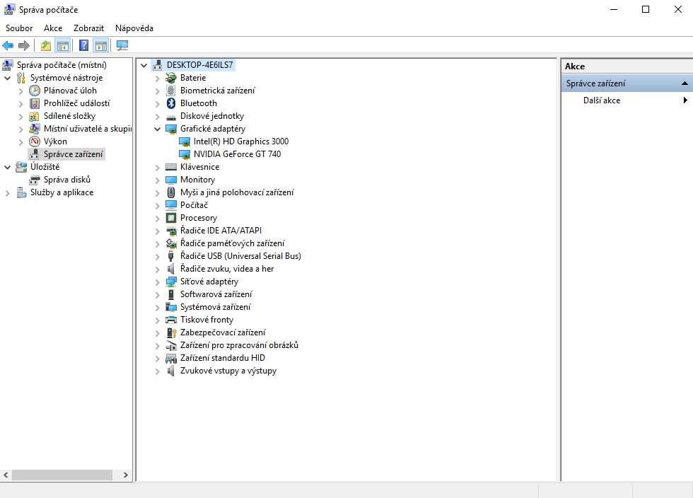Collapse the Grafické adaptéry category
The image size is (693, 498).
tap(158, 129)
